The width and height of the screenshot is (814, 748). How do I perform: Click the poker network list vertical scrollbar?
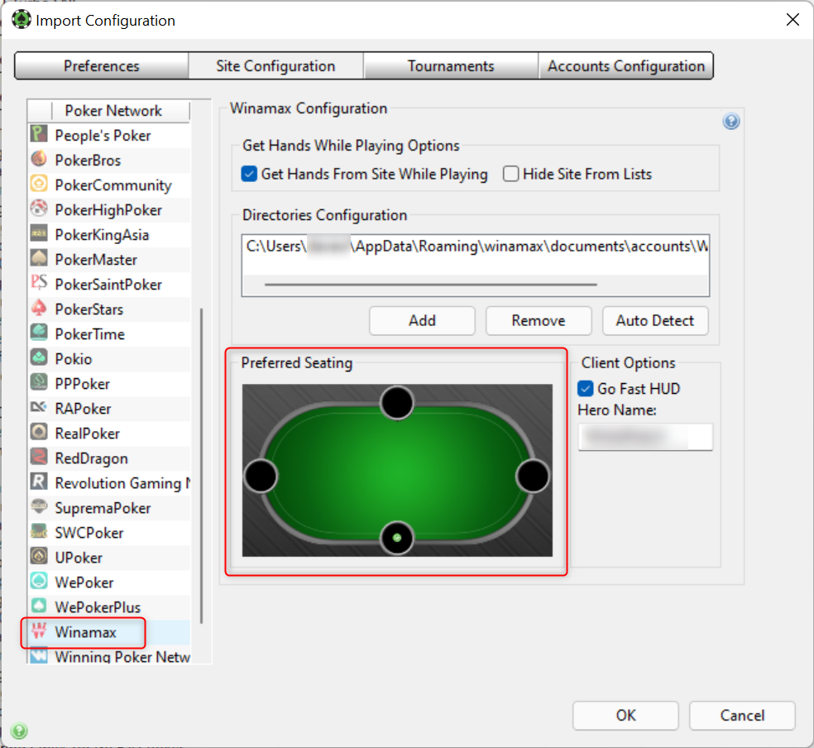(201, 466)
